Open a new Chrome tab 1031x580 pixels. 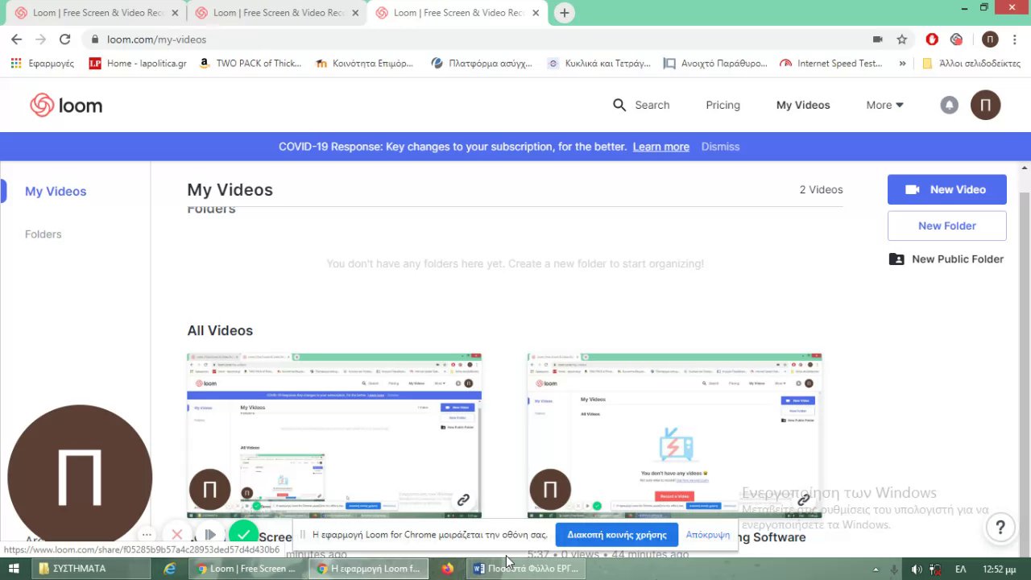565,13
